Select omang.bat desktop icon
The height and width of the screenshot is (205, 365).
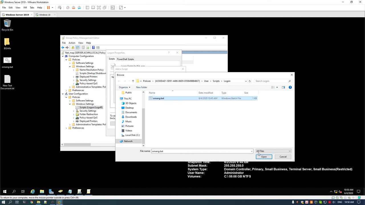click(7, 63)
